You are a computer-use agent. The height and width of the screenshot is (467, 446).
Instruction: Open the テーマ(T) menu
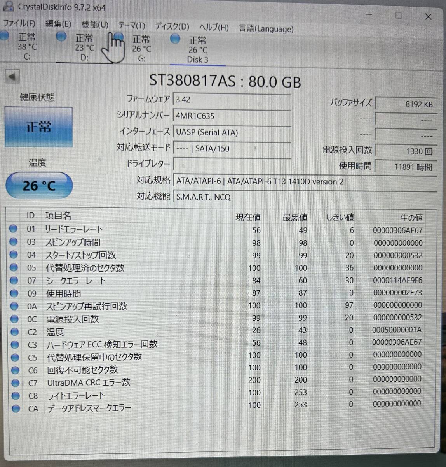pos(131,26)
